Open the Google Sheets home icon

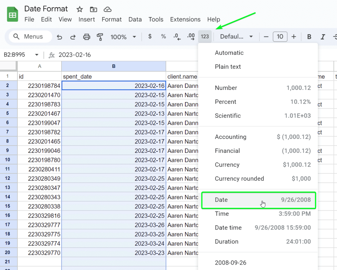coord(13,14)
